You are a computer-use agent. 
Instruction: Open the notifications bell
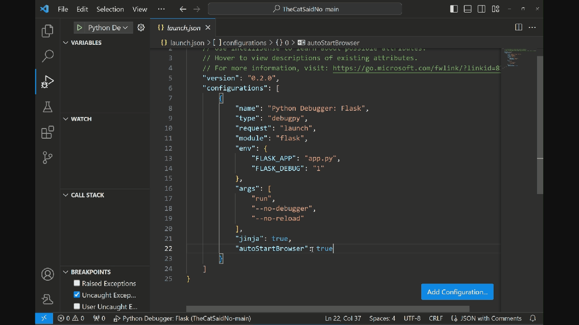(533, 318)
